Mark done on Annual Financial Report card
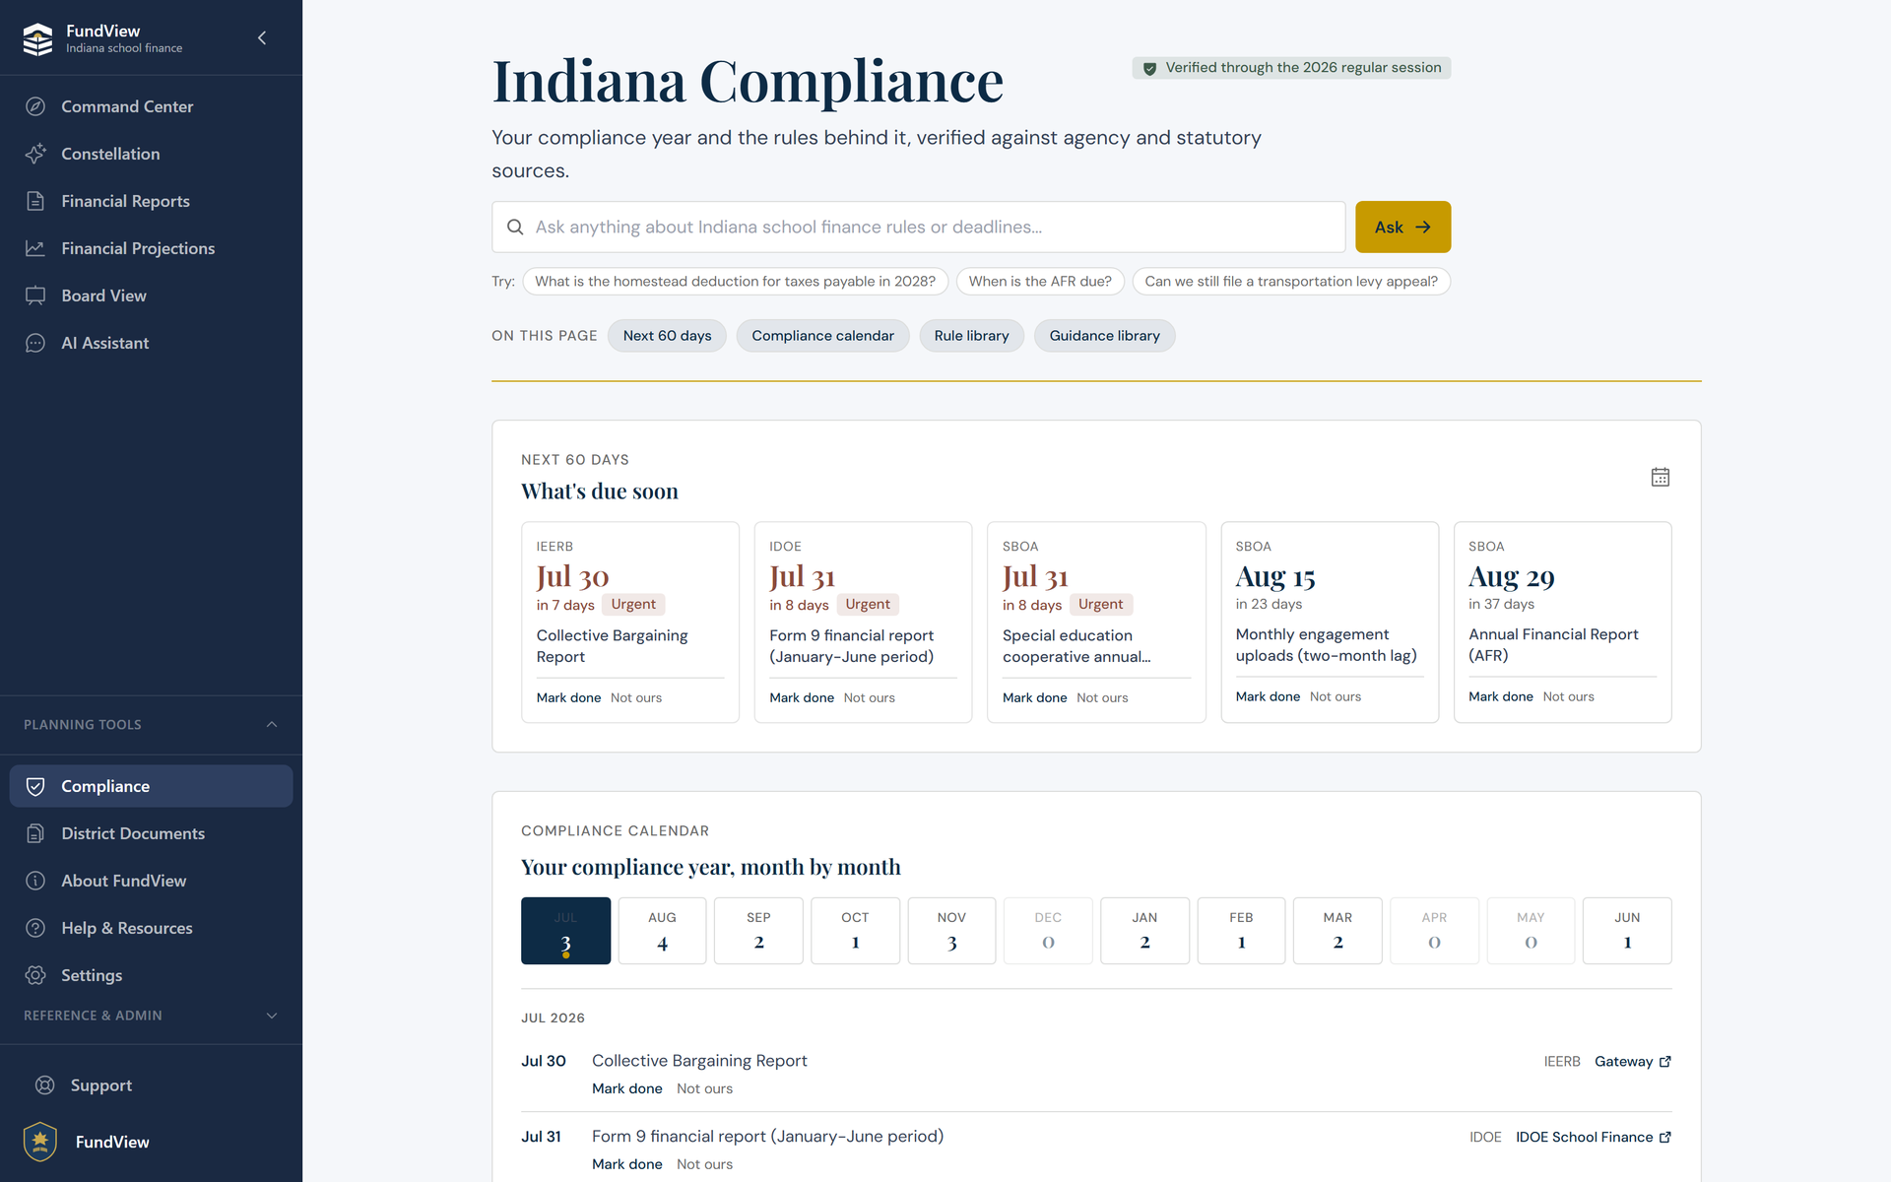This screenshot has height=1182, width=1891. (x=1500, y=696)
